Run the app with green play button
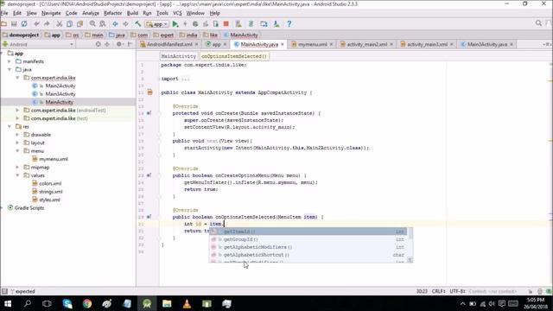This screenshot has height=311, width=553. pyautogui.click(x=175, y=24)
